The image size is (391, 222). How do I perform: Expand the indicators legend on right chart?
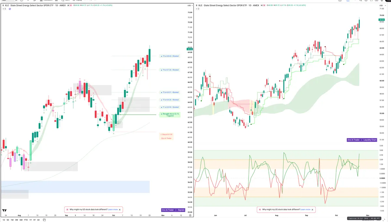click(x=197, y=9)
